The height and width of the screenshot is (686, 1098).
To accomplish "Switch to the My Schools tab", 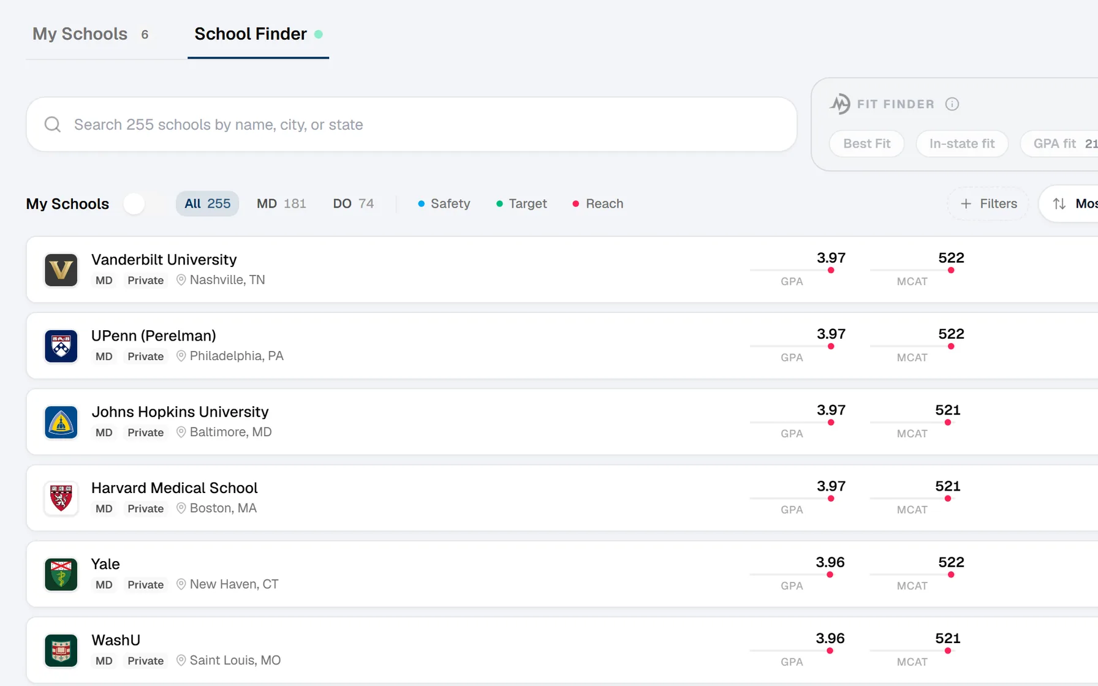I will pyautogui.click(x=91, y=34).
